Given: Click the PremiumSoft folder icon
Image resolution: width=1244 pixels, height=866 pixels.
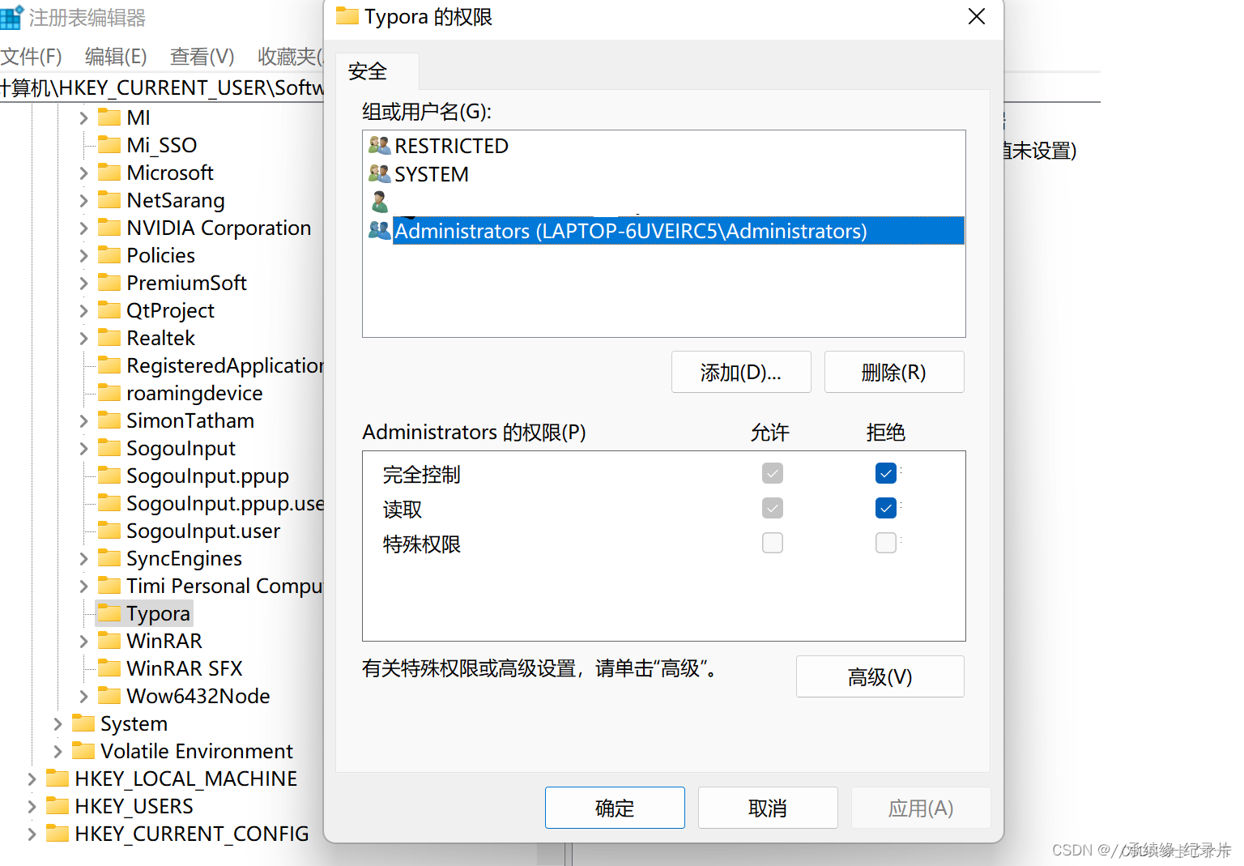Looking at the screenshot, I should coord(109,283).
